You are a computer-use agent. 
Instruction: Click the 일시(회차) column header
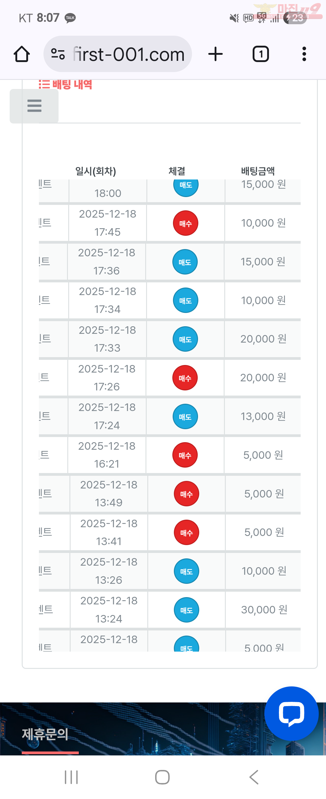click(96, 171)
